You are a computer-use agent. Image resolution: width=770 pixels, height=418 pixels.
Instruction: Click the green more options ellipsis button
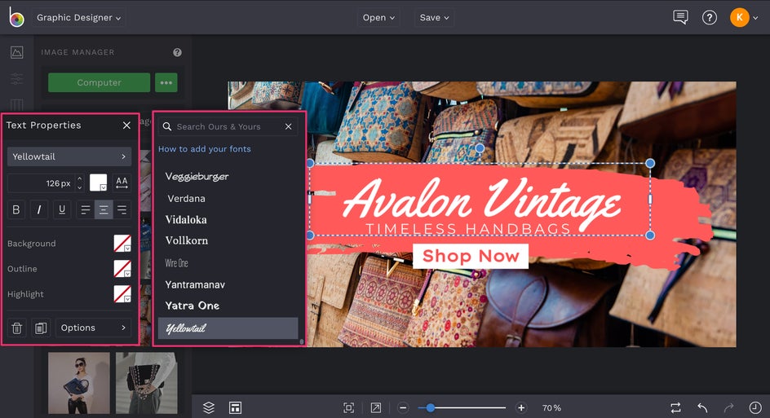coord(166,82)
